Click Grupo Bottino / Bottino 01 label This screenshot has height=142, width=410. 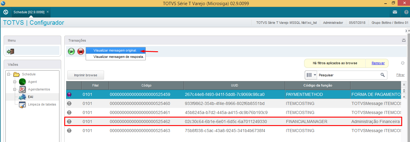click(x=390, y=23)
